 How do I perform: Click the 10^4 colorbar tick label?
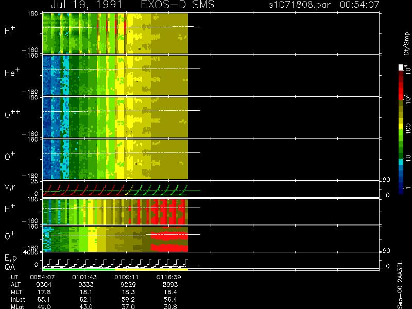click(x=407, y=69)
